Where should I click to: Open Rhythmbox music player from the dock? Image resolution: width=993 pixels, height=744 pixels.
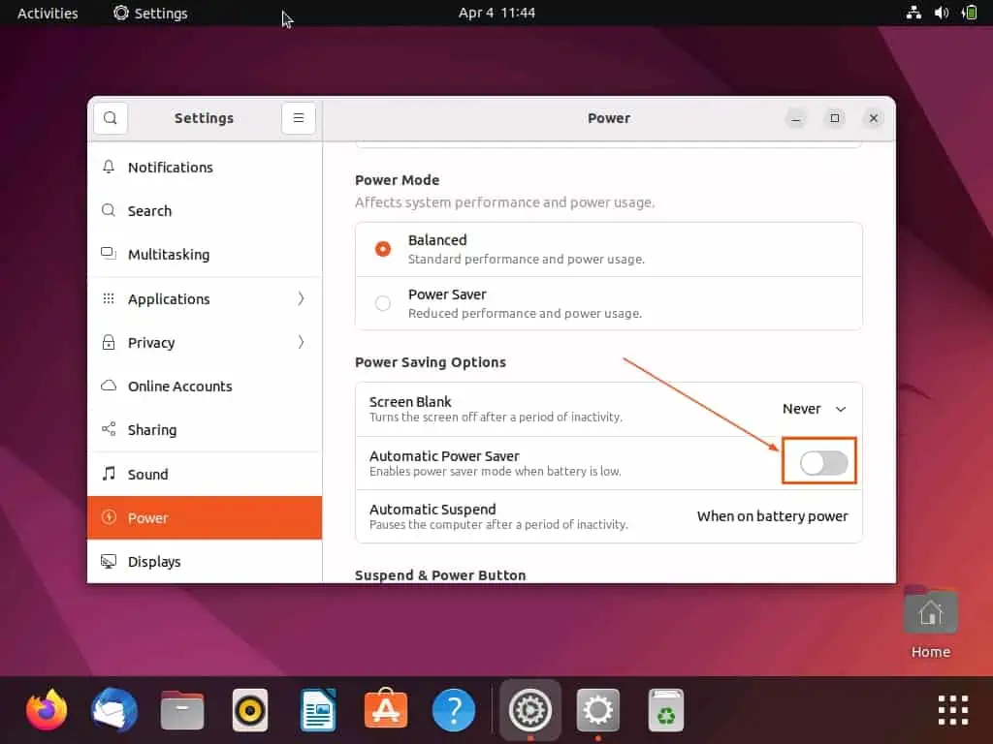coord(249,709)
